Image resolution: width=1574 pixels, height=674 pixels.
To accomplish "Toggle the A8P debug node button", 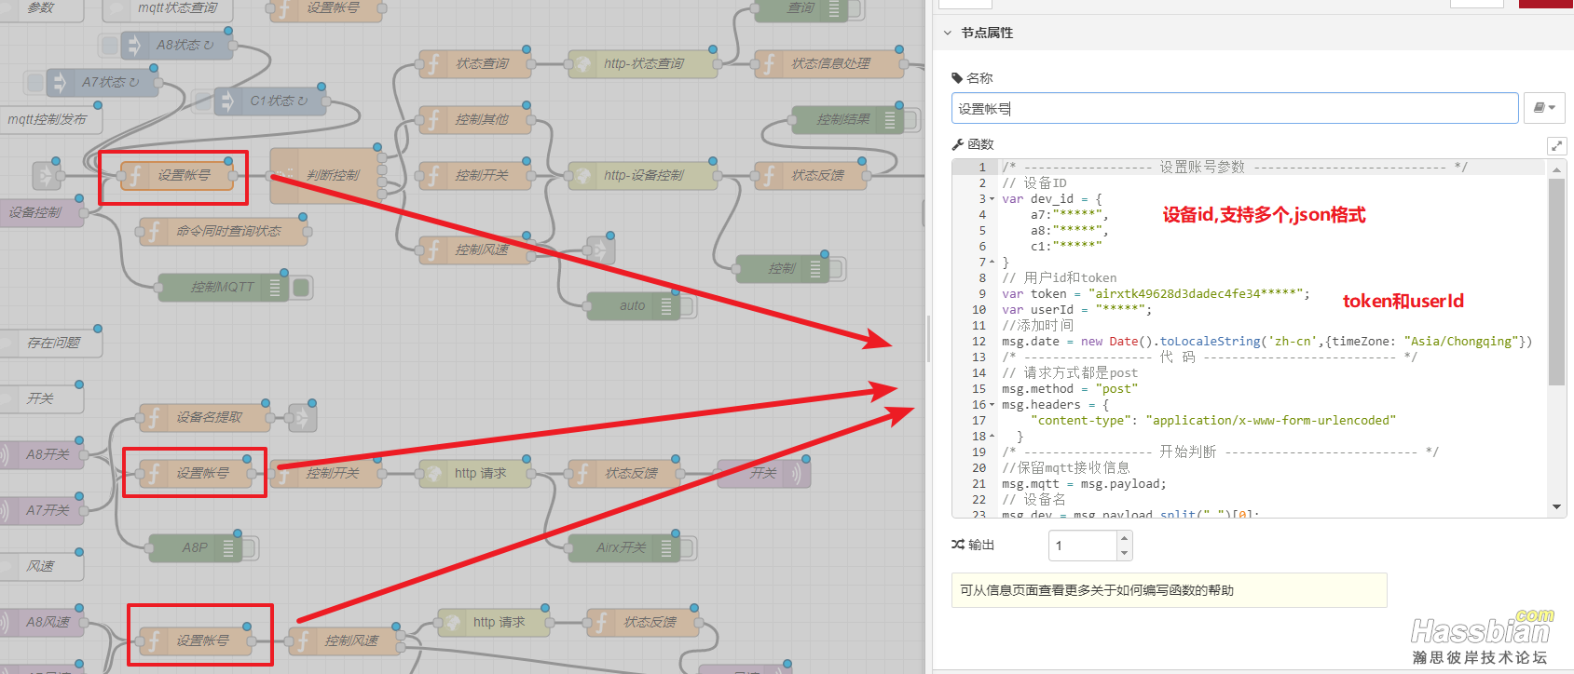I will 250,548.
